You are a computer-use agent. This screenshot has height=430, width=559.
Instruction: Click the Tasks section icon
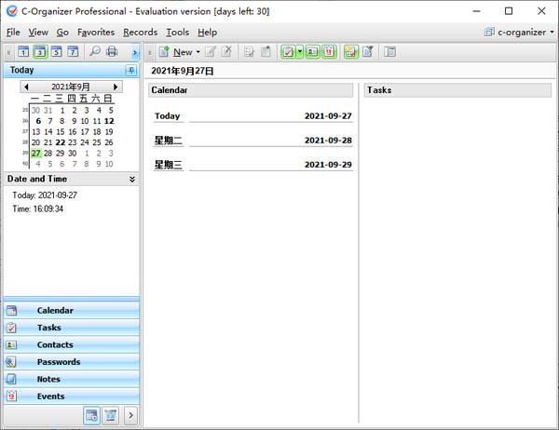pos(11,328)
